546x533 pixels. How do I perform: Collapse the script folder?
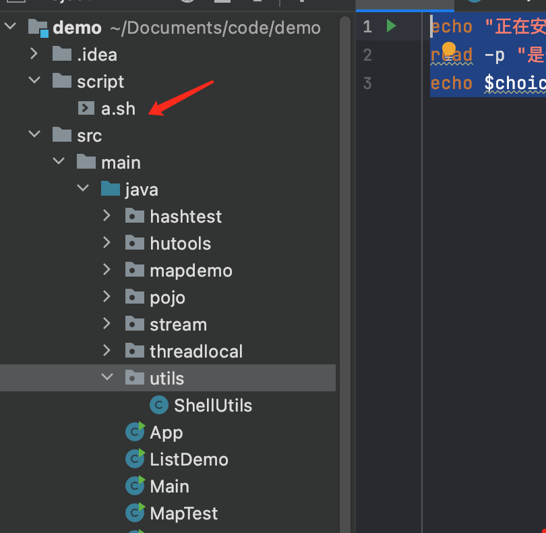click(34, 80)
